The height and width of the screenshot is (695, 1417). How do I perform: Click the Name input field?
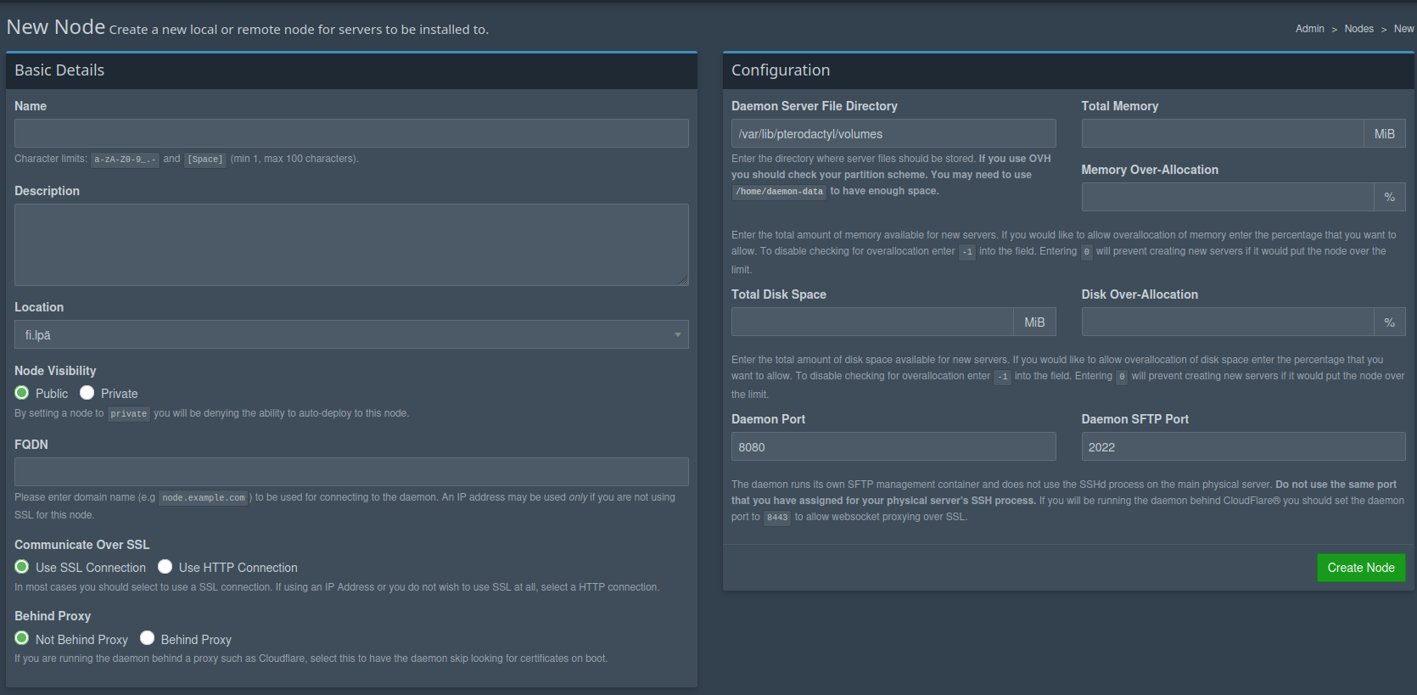[x=351, y=133]
